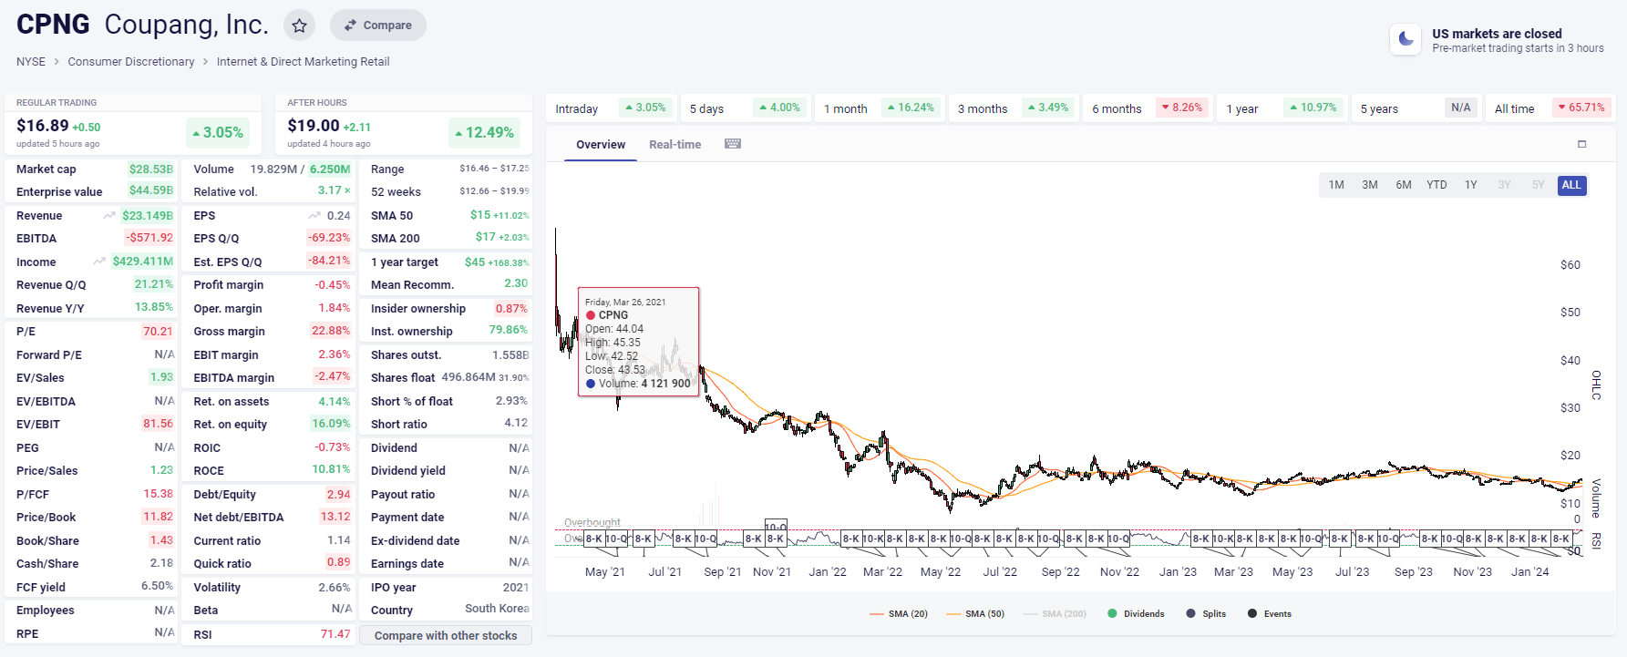This screenshot has height=657, width=1627.
Task: Open the EPS trend chart icon
Action: (314, 216)
